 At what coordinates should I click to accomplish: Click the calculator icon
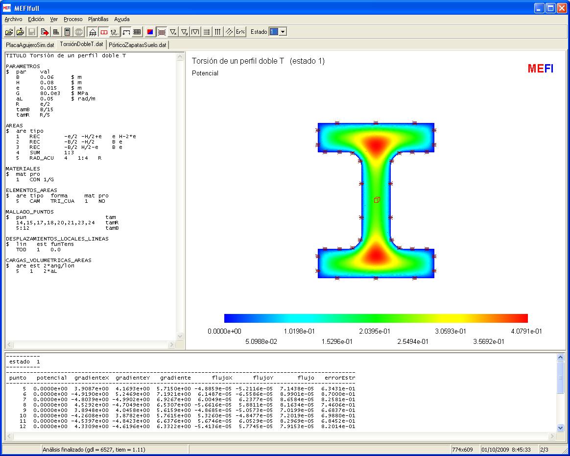[67, 32]
